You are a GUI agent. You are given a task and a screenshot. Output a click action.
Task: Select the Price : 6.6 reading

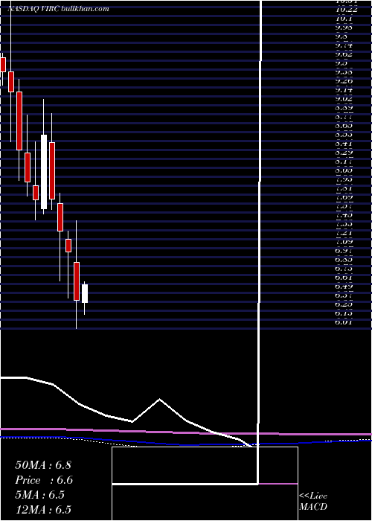pyautogui.click(x=44, y=480)
